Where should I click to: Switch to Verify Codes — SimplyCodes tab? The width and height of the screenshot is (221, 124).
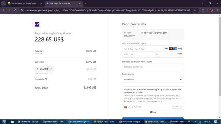tap(24, 3)
